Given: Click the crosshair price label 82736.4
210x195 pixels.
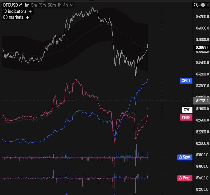Looking at the screenshot, I should tap(202, 101).
